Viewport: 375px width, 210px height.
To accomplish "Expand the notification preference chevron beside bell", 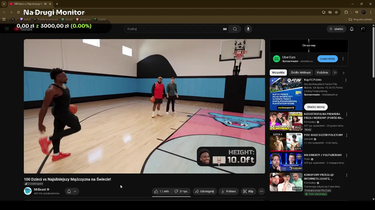I will point(75,191).
